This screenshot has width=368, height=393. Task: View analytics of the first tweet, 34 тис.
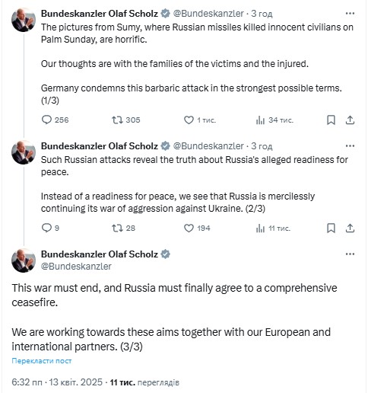(x=274, y=120)
